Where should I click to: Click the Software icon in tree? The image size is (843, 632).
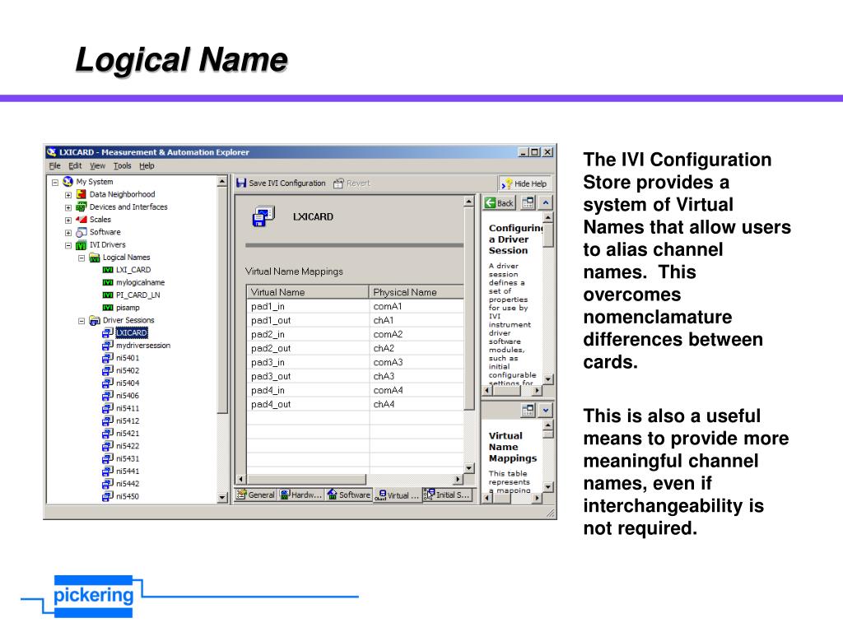[82, 232]
